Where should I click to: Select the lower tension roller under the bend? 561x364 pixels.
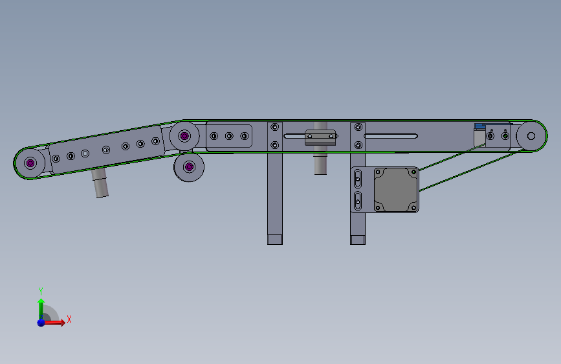pos(189,166)
